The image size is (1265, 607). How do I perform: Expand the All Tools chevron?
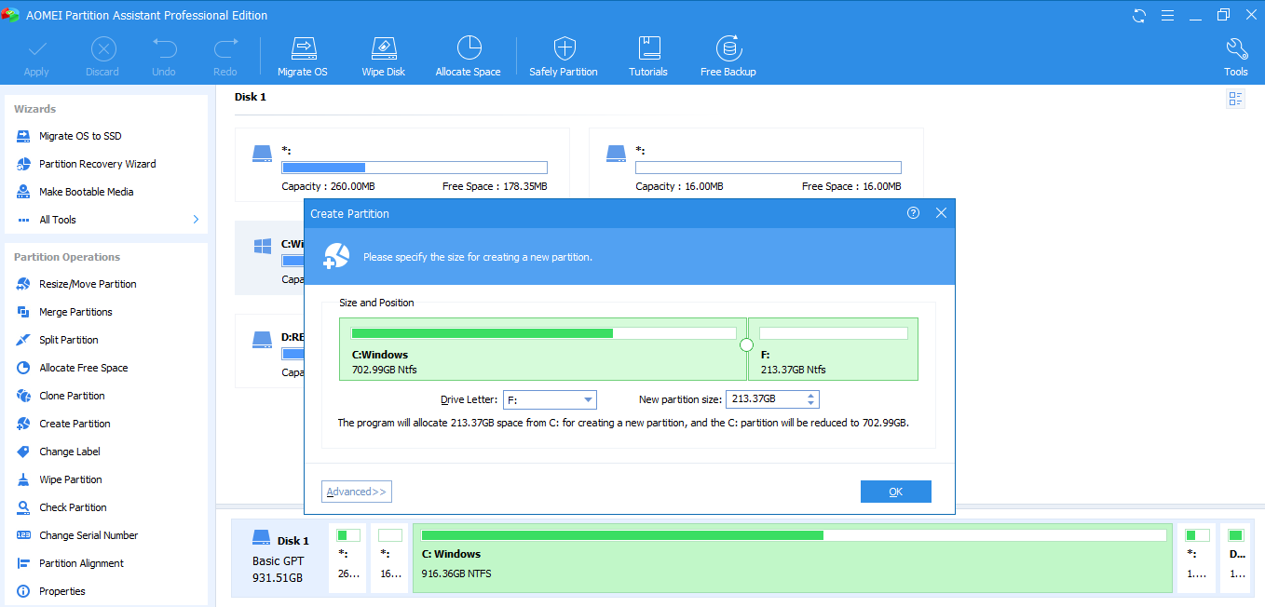(196, 220)
